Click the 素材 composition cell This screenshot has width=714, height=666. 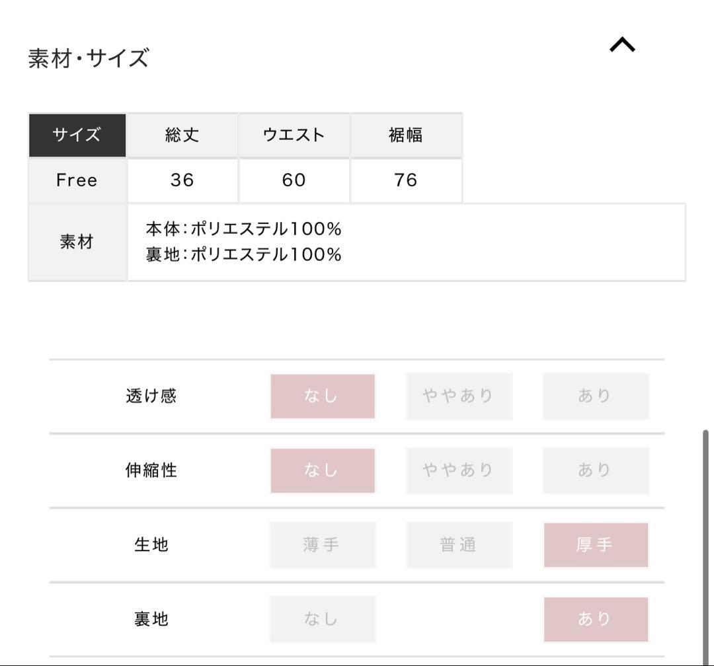(x=77, y=241)
